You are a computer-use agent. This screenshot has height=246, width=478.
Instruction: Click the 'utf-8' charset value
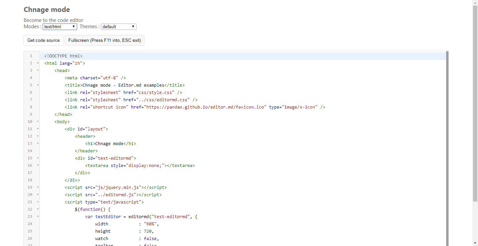[x=109, y=78]
